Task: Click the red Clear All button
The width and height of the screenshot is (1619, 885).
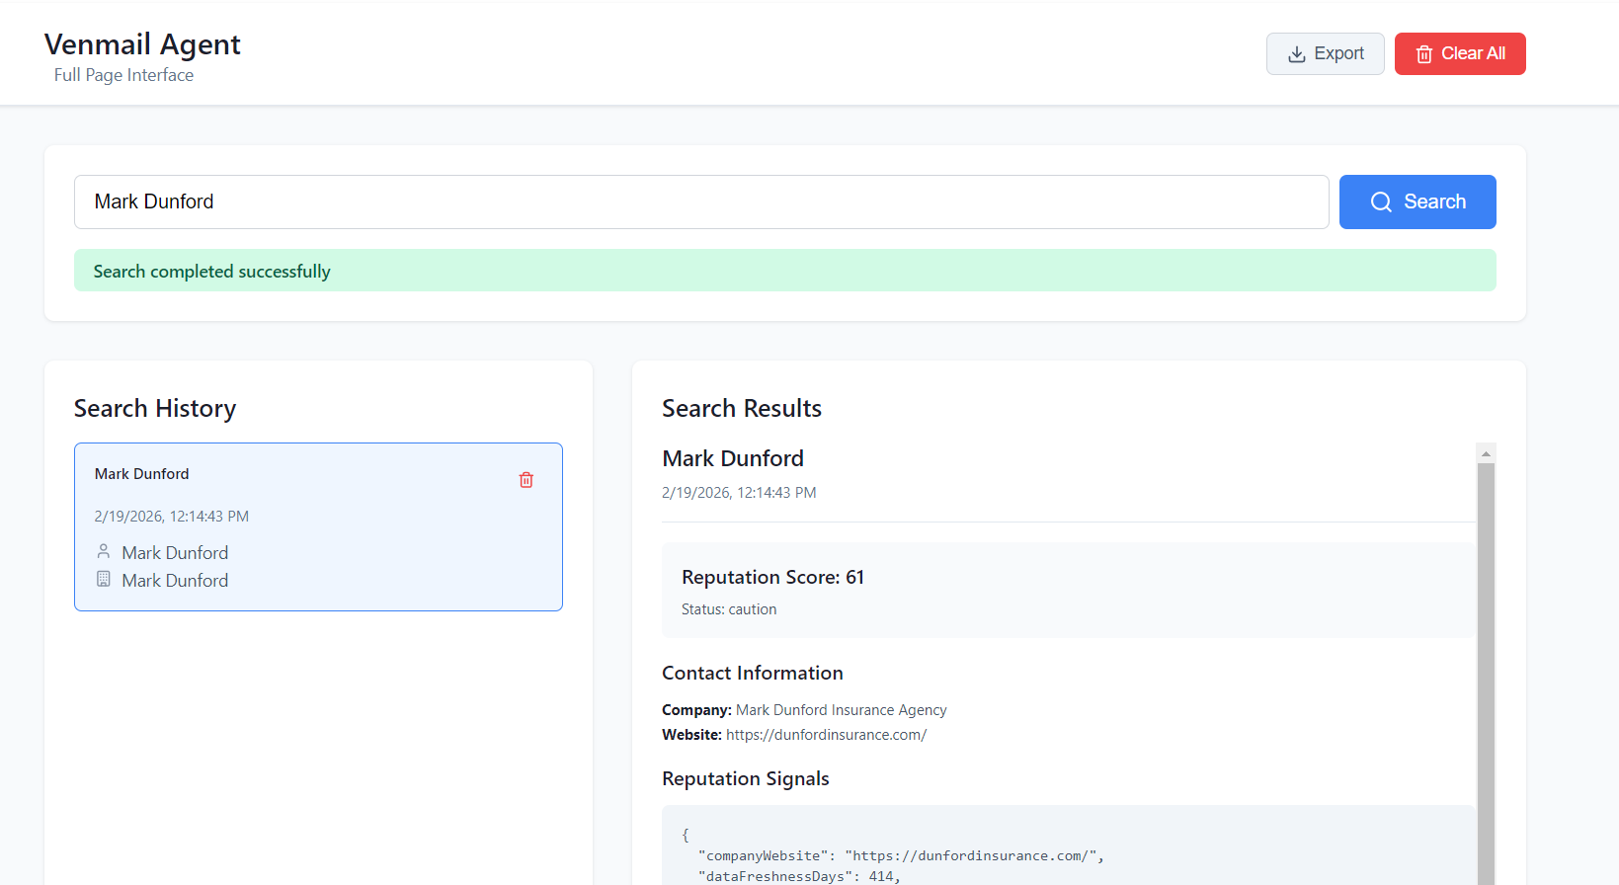Action: (x=1460, y=53)
